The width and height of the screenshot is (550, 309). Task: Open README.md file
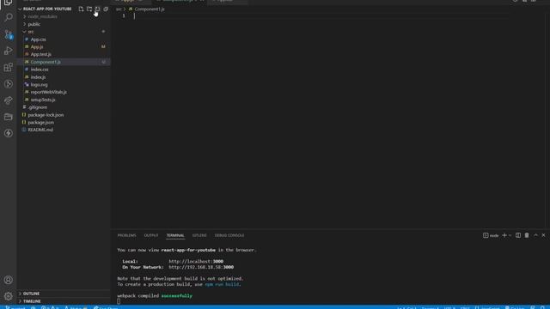click(64, 130)
